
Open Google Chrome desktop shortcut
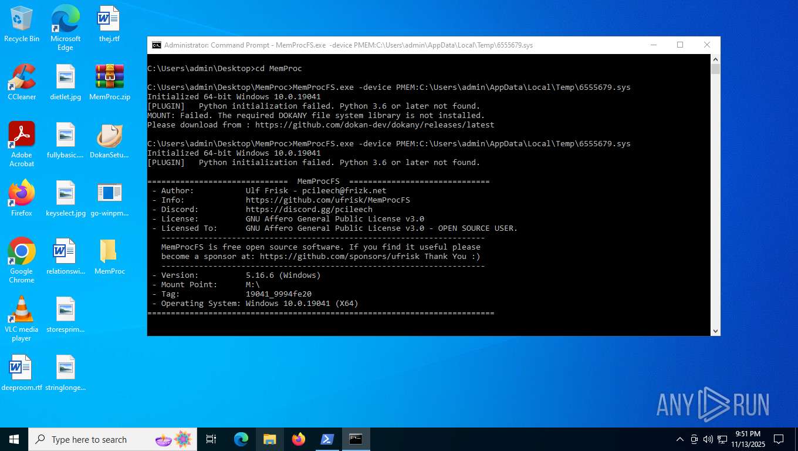point(22,261)
